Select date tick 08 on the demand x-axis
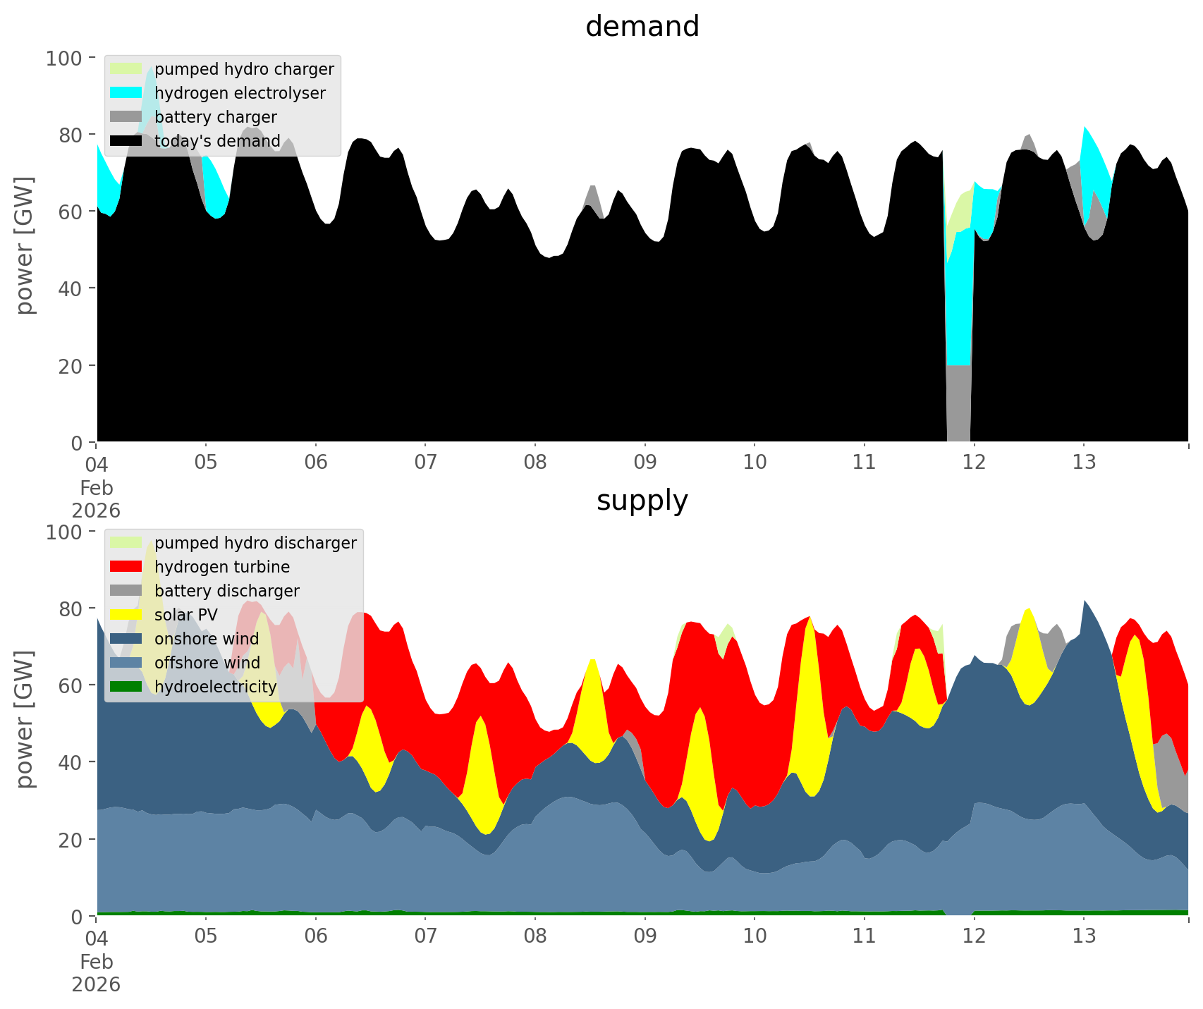The height and width of the screenshot is (1009, 1203). tap(535, 463)
